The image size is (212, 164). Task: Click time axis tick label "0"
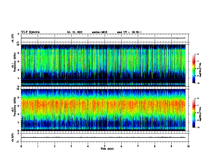pyautogui.click(x=21, y=146)
